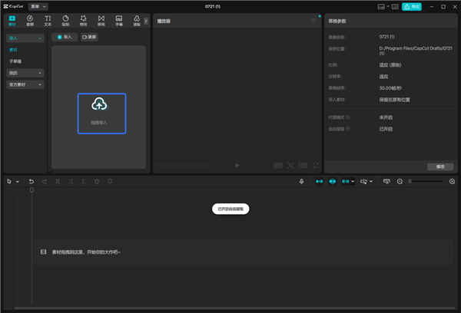The height and width of the screenshot is (313, 461).
Task: Expand the 我的 dropdown in sidebar
Action: tap(25, 73)
